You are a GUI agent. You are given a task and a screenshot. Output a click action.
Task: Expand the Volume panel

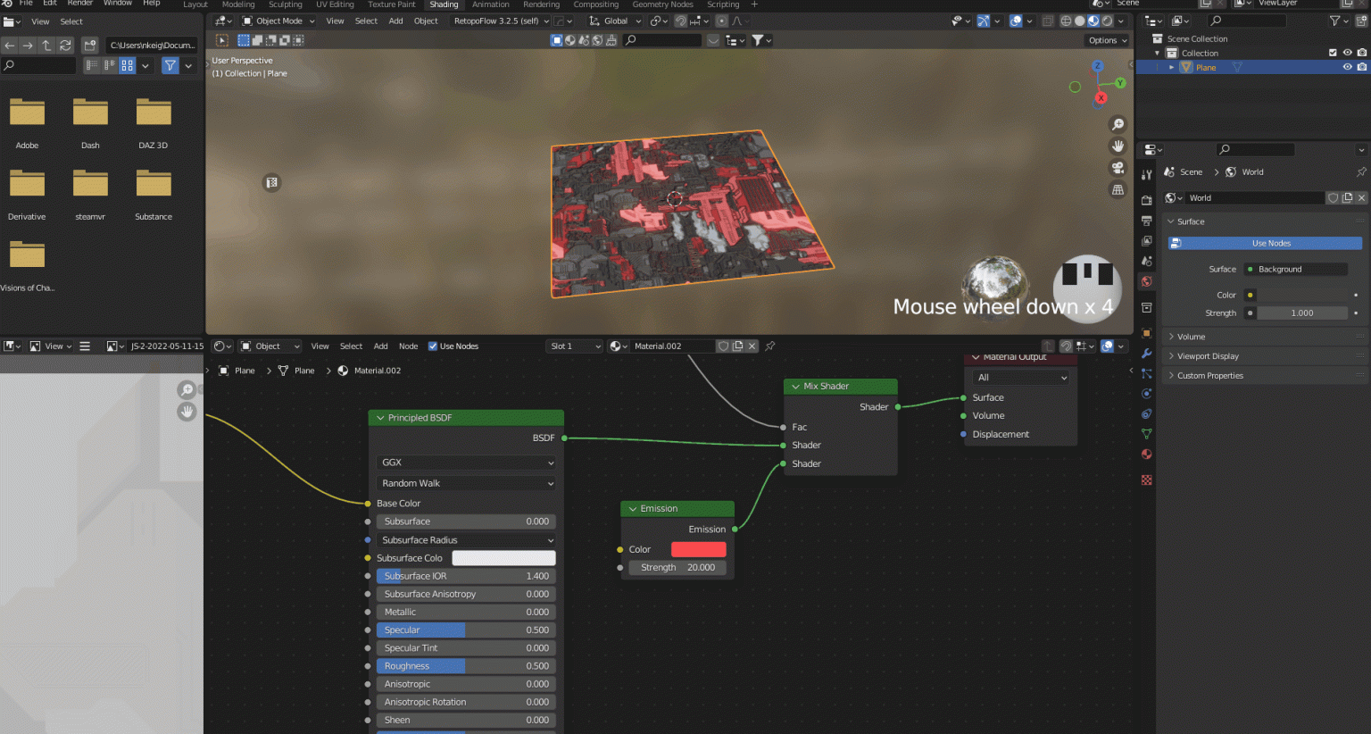pos(1191,337)
